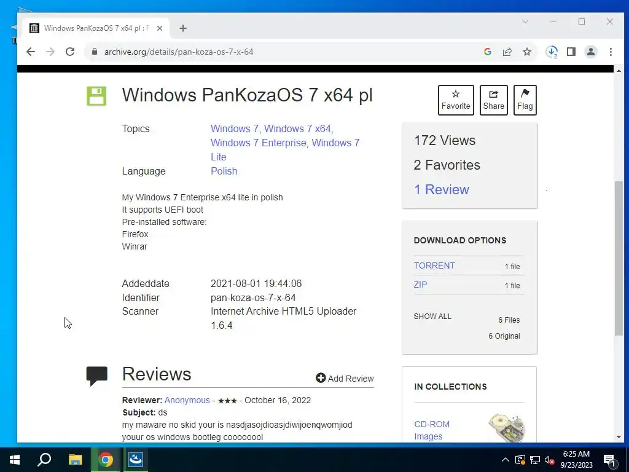Click the muted volume tray icon
Screen dimensions: 629x472
(549, 460)
